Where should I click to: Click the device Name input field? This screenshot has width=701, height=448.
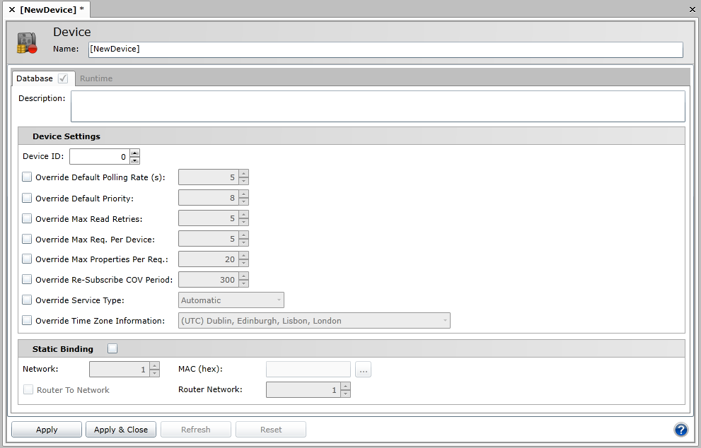pyautogui.click(x=385, y=49)
